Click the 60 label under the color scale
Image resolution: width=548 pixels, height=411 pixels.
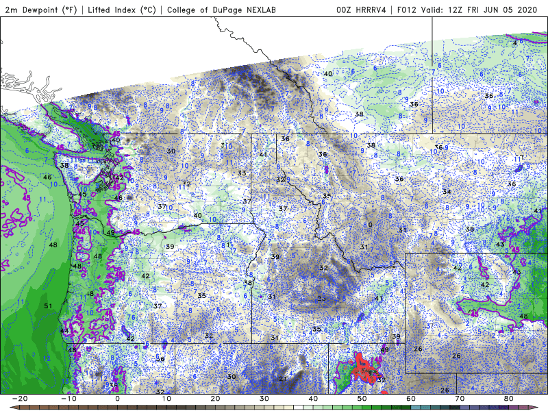[411, 399]
